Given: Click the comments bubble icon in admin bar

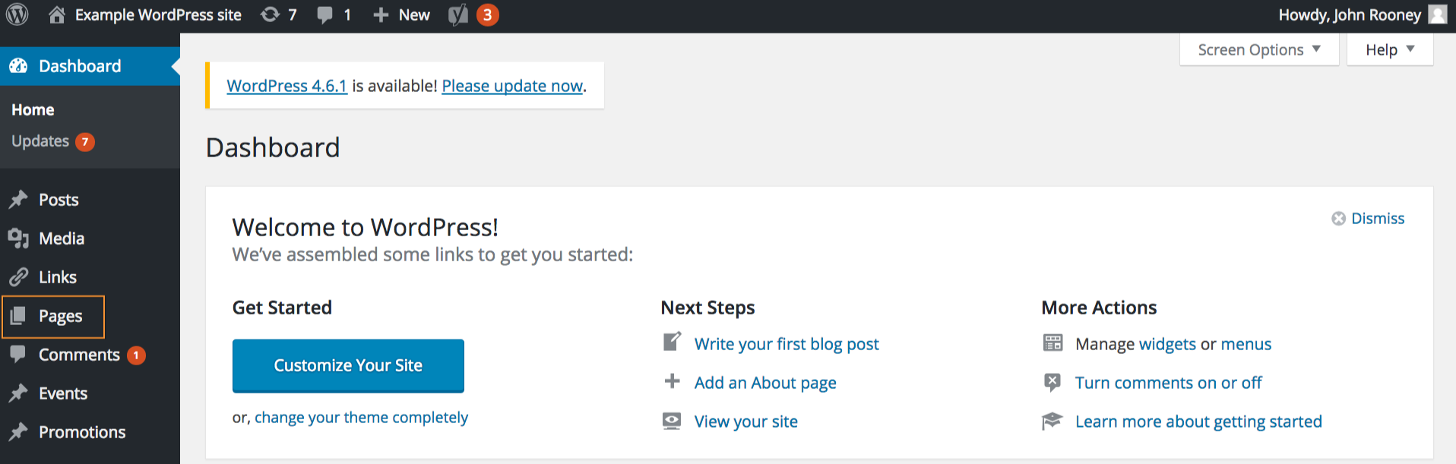Looking at the screenshot, I should coord(325,14).
